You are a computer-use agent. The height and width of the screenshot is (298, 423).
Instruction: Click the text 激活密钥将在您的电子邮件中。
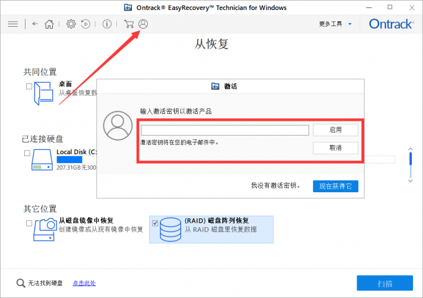click(179, 142)
